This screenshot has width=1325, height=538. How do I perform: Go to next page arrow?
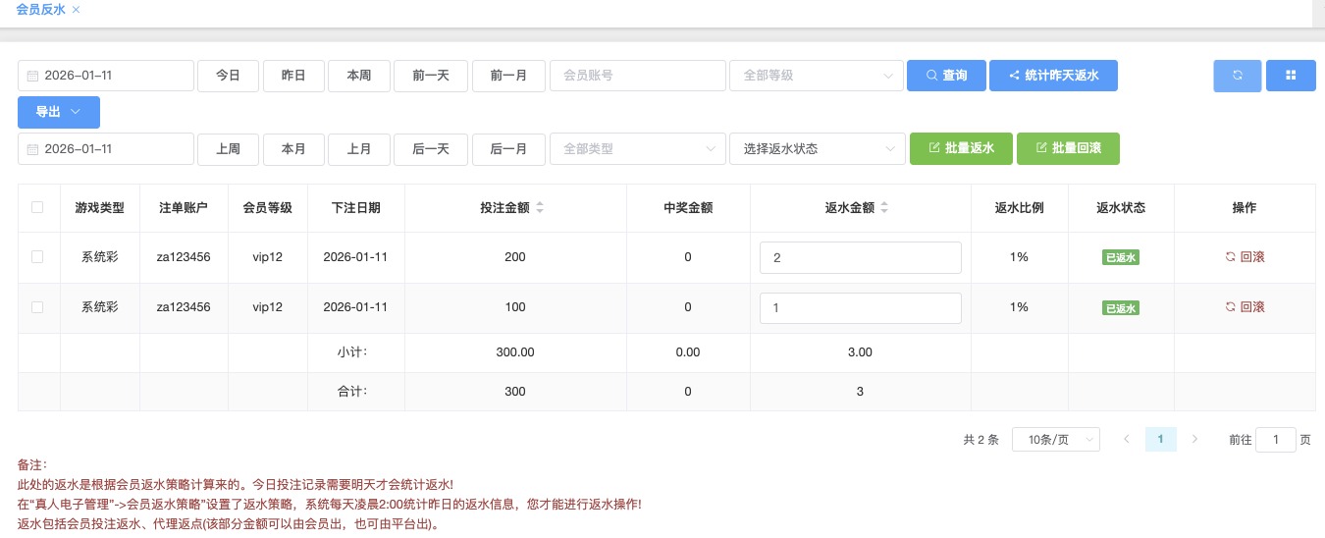click(x=1194, y=440)
